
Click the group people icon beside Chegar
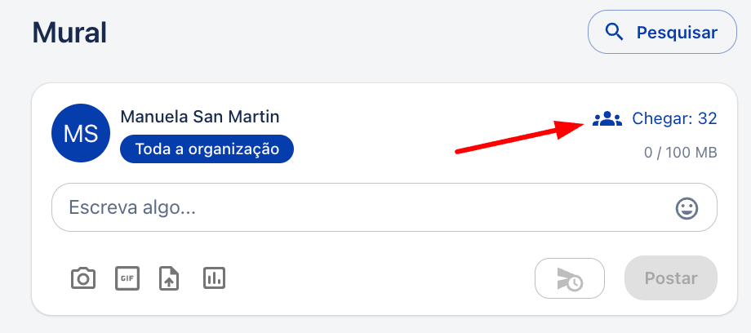click(x=607, y=118)
